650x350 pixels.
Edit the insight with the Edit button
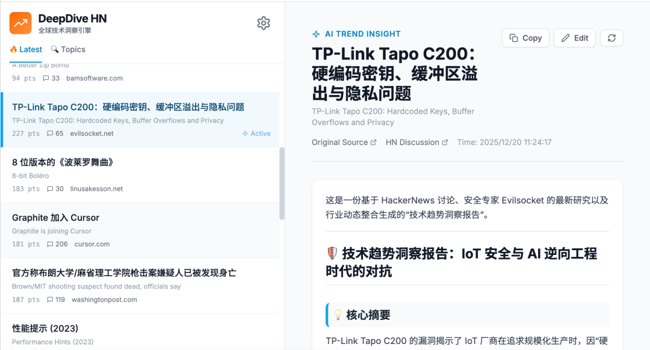pyautogui.click(x=575, y=38)
